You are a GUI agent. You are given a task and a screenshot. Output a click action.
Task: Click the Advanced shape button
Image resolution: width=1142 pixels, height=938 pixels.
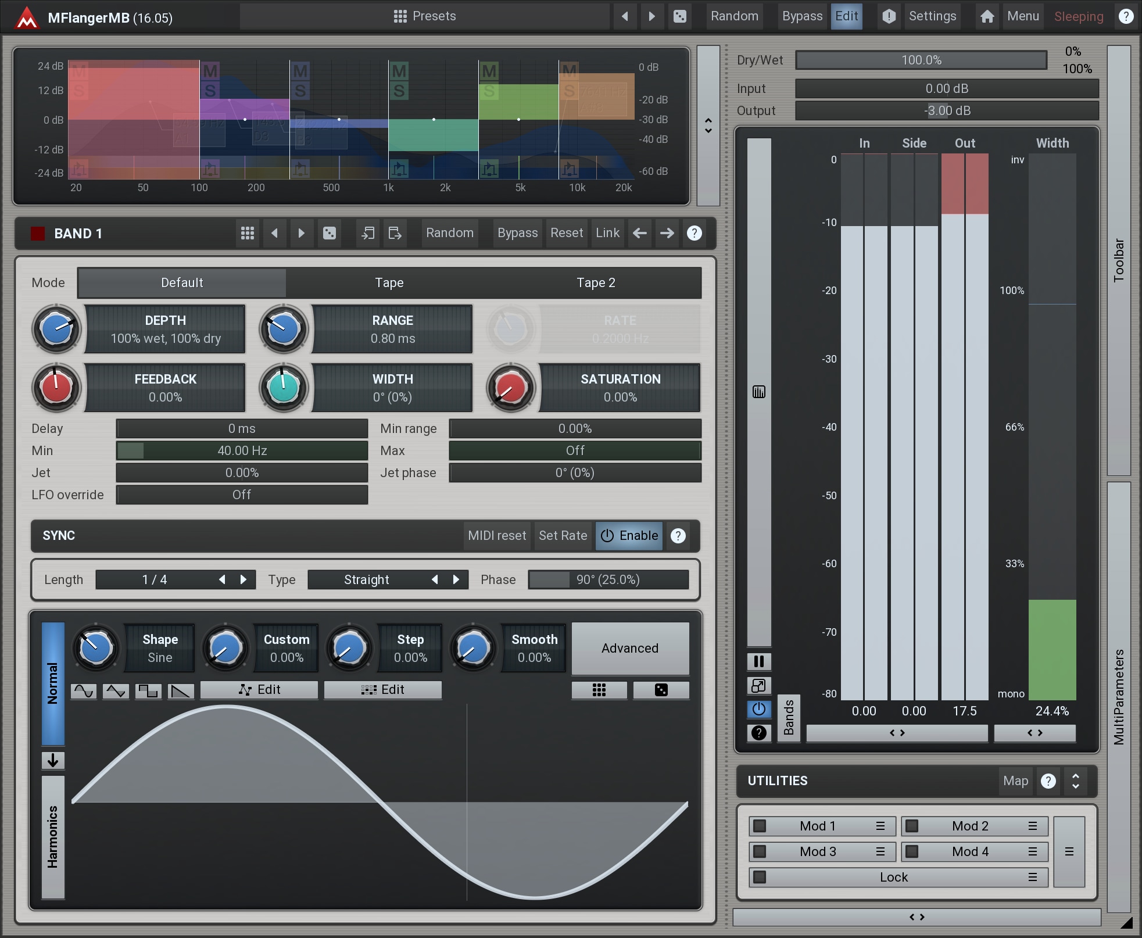[630, 648]
